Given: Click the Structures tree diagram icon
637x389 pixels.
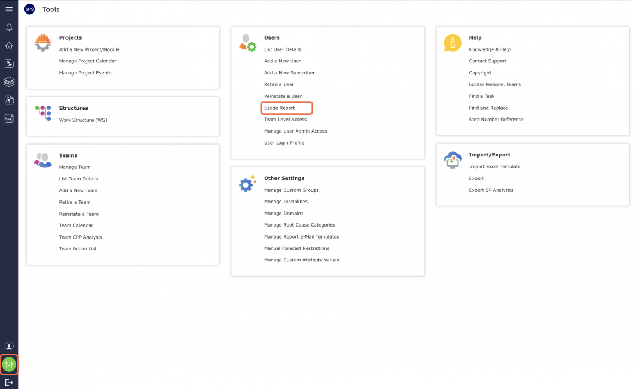Looking at the screenshot, I should (43, 113).
